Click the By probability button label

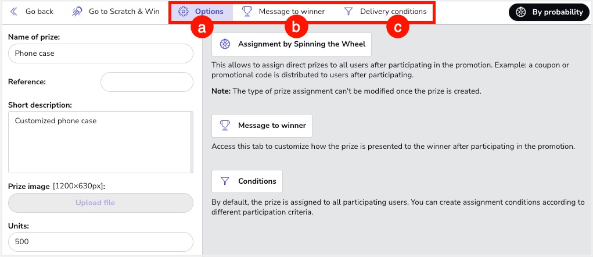click(557, 12)
